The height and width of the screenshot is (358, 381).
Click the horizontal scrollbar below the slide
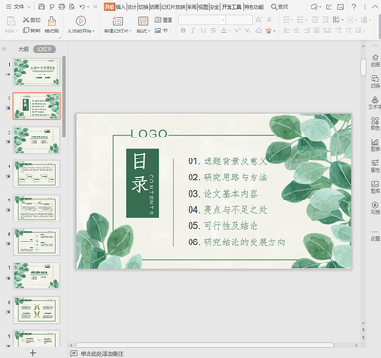pyautogui.click(x=205, y=345)
